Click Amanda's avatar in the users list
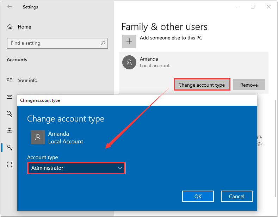Image resolution: width=278 pixels, height=217 pixels. click(x=129, y=62)
